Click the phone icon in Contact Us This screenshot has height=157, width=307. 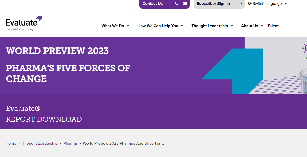tap(177, 4)
